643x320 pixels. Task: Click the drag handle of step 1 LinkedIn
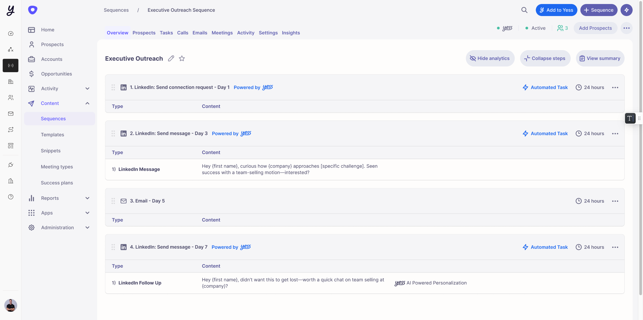click(113, 87)
